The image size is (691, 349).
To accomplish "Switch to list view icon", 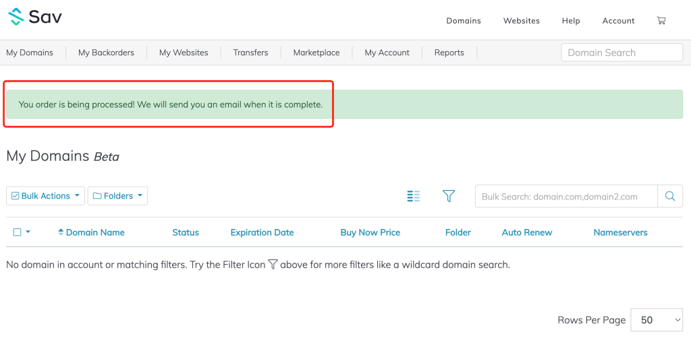I will point(414,196).
